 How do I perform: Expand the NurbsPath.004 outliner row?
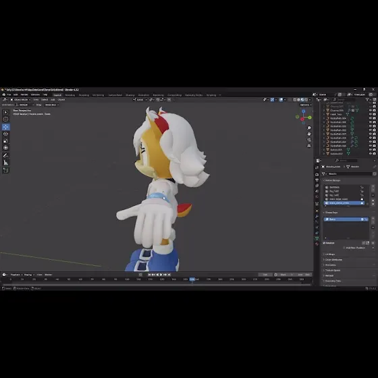click(324, 118)
